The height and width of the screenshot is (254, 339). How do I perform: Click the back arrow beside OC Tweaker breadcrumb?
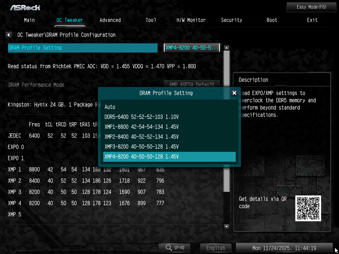pyautogui.click(x=9, y=35)
